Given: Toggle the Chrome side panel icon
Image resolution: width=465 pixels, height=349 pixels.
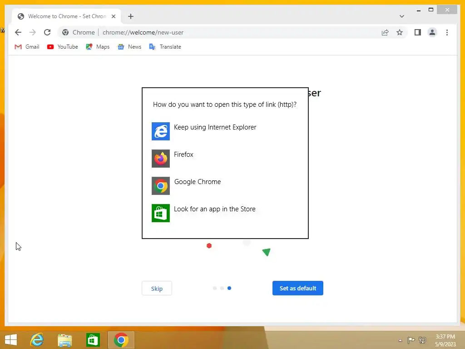Looking at the screenshot, I should point(418,32).
